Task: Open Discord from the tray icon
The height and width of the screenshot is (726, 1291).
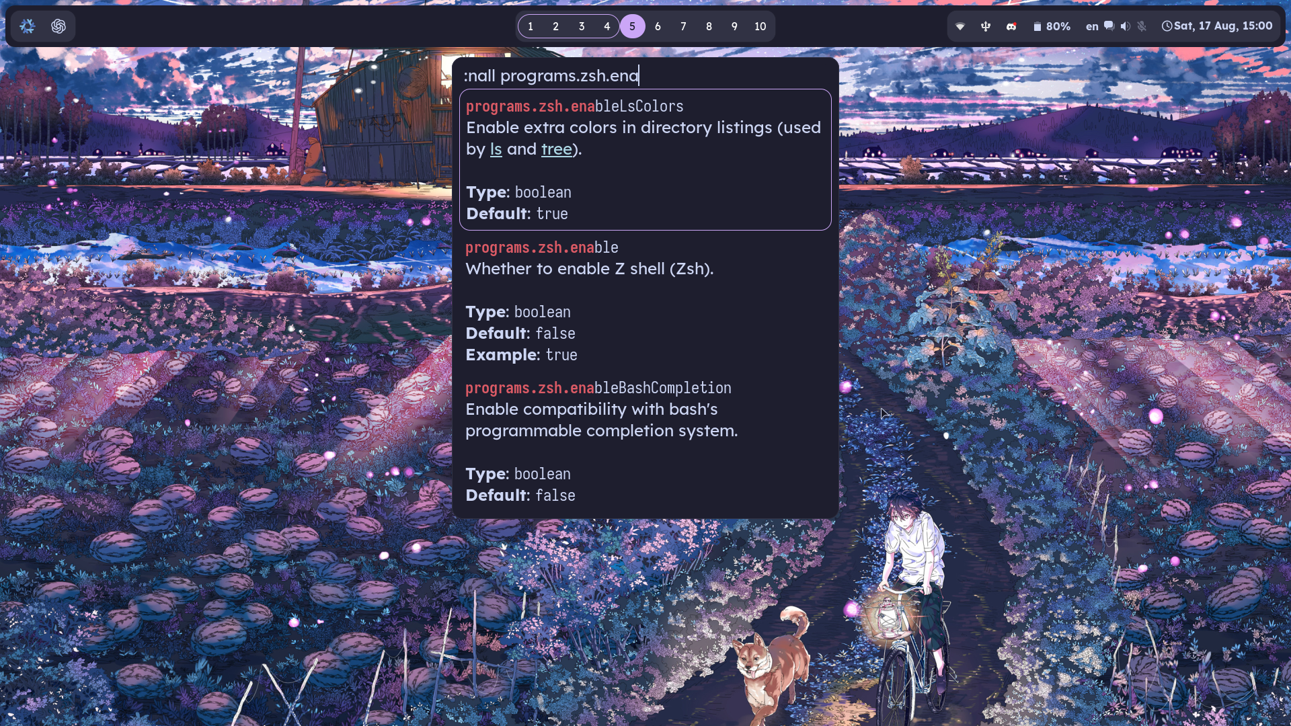Action: pos(1011,26)
